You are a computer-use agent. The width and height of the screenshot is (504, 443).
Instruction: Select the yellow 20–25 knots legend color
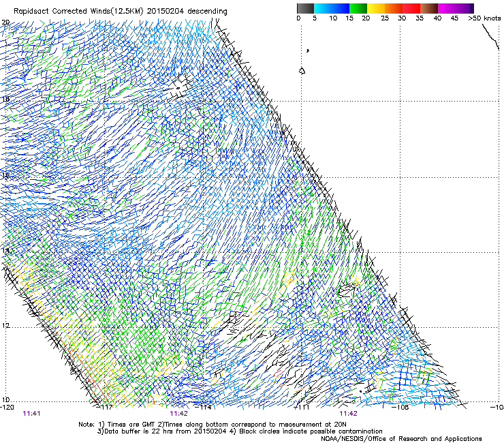[376, 8]
